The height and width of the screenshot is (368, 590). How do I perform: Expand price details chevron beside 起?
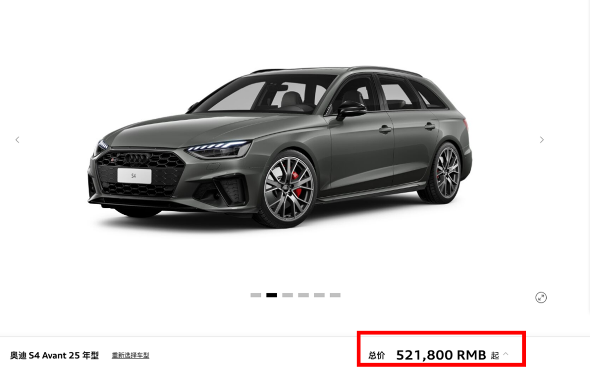tap(506, 354)
